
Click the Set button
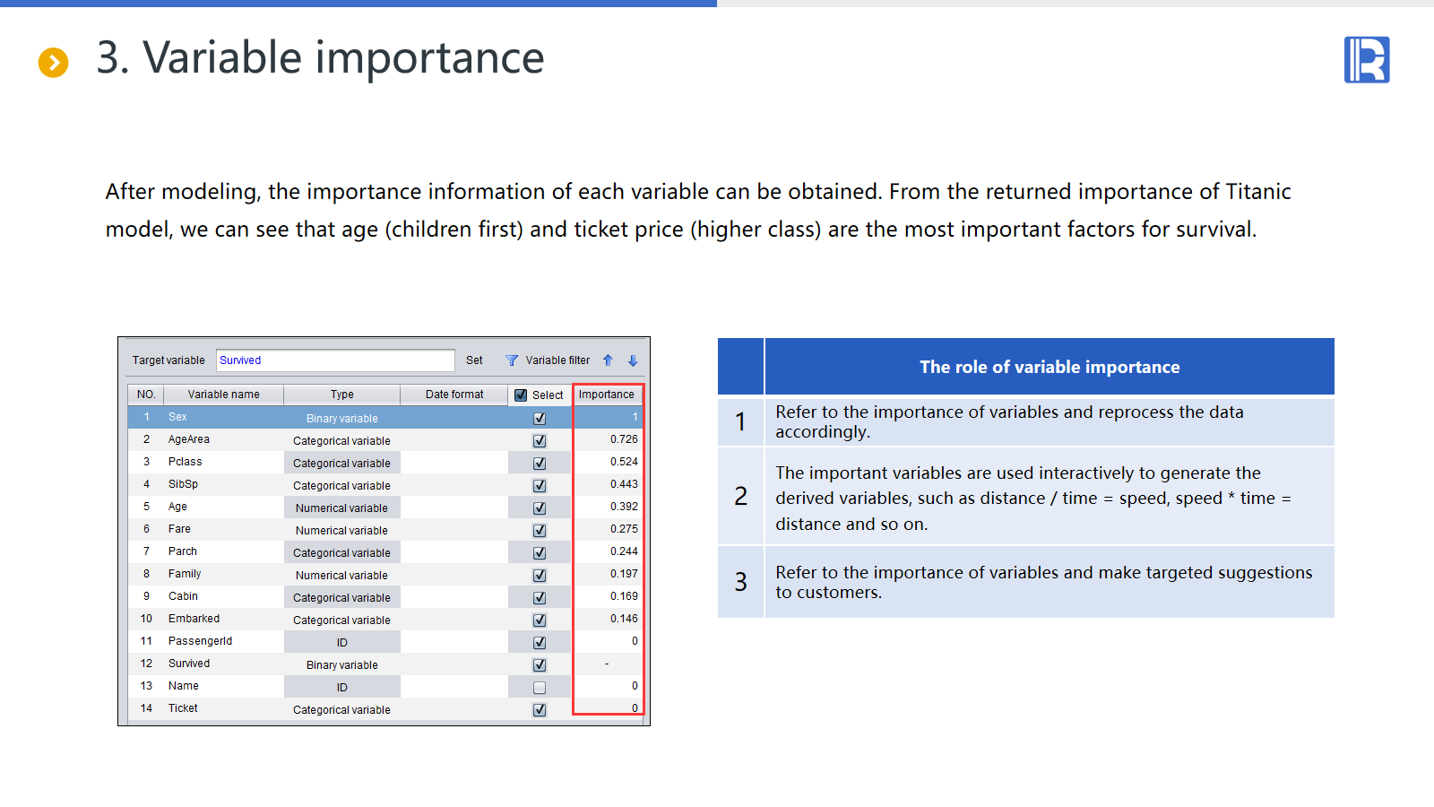(474, 360)
